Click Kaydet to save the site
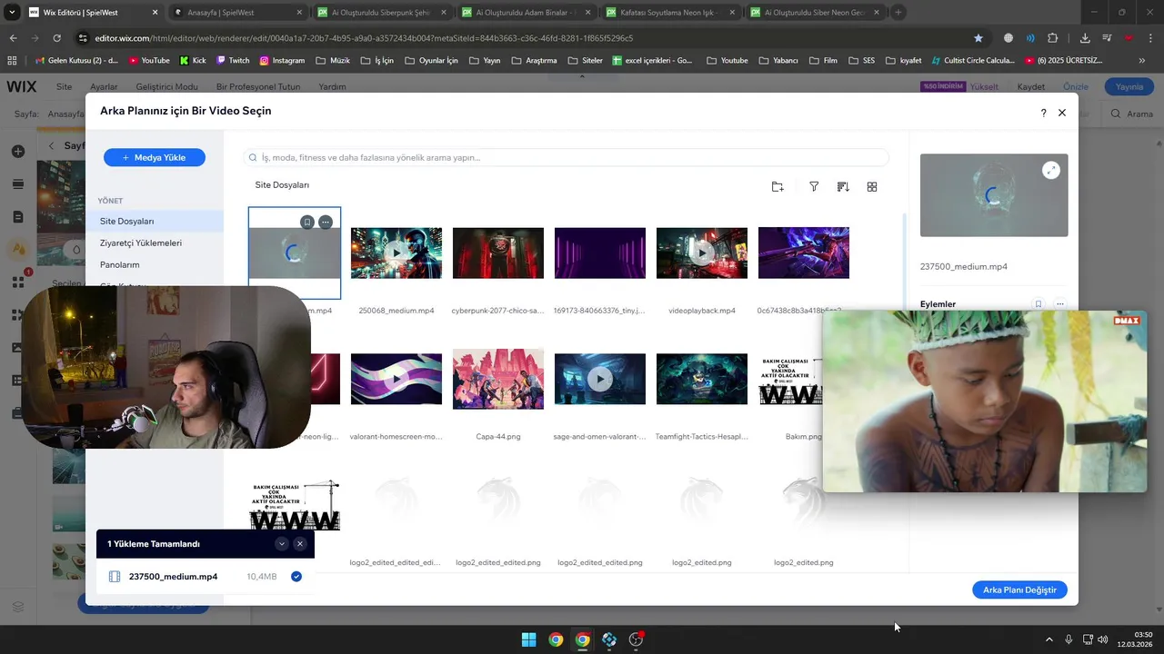This screenshot has height=654, width=1164. [x=1031, y=86]
